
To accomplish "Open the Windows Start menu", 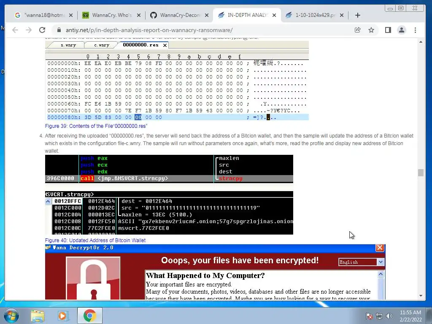I will pos(11,316).
